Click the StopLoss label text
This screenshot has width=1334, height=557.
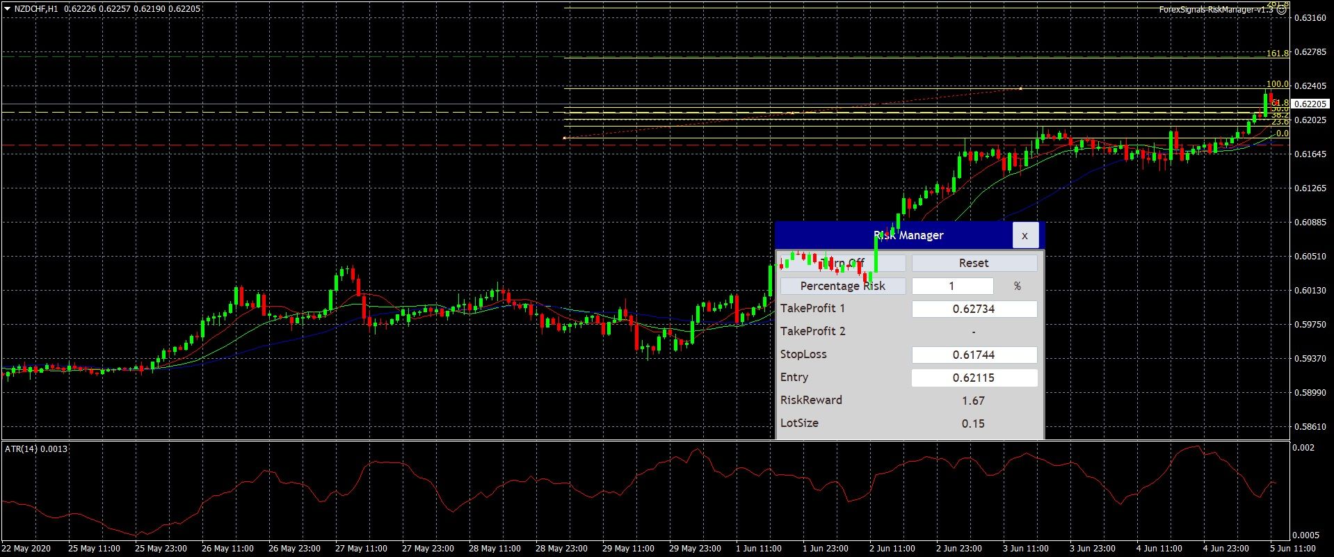[x=803, y=354]
